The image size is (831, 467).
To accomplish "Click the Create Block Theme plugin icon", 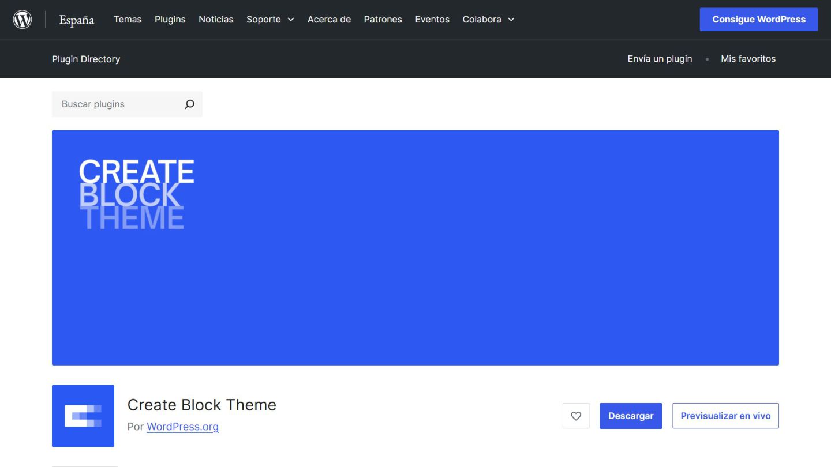I will 83,416.
